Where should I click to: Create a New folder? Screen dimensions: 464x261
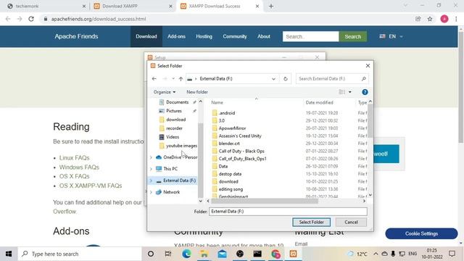point(197,92)
